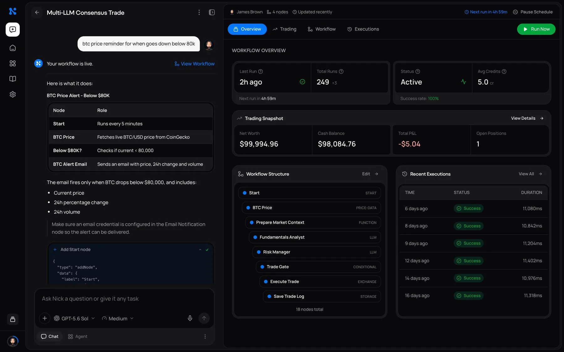Select the Save Trade Log storage node
Screen dimensions: 564x352
click(x=322, y=296)
